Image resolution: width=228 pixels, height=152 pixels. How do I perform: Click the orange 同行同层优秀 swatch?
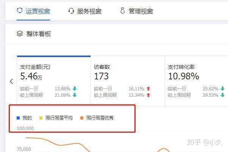[x=82, y=118]
